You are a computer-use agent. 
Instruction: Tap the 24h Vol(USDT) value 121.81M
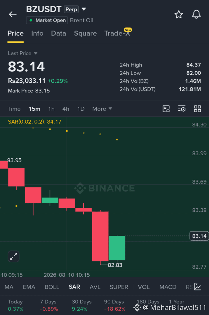click(x=190, y=89)
